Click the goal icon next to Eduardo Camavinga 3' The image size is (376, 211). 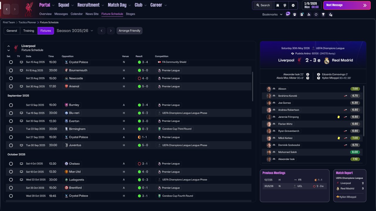319,74
